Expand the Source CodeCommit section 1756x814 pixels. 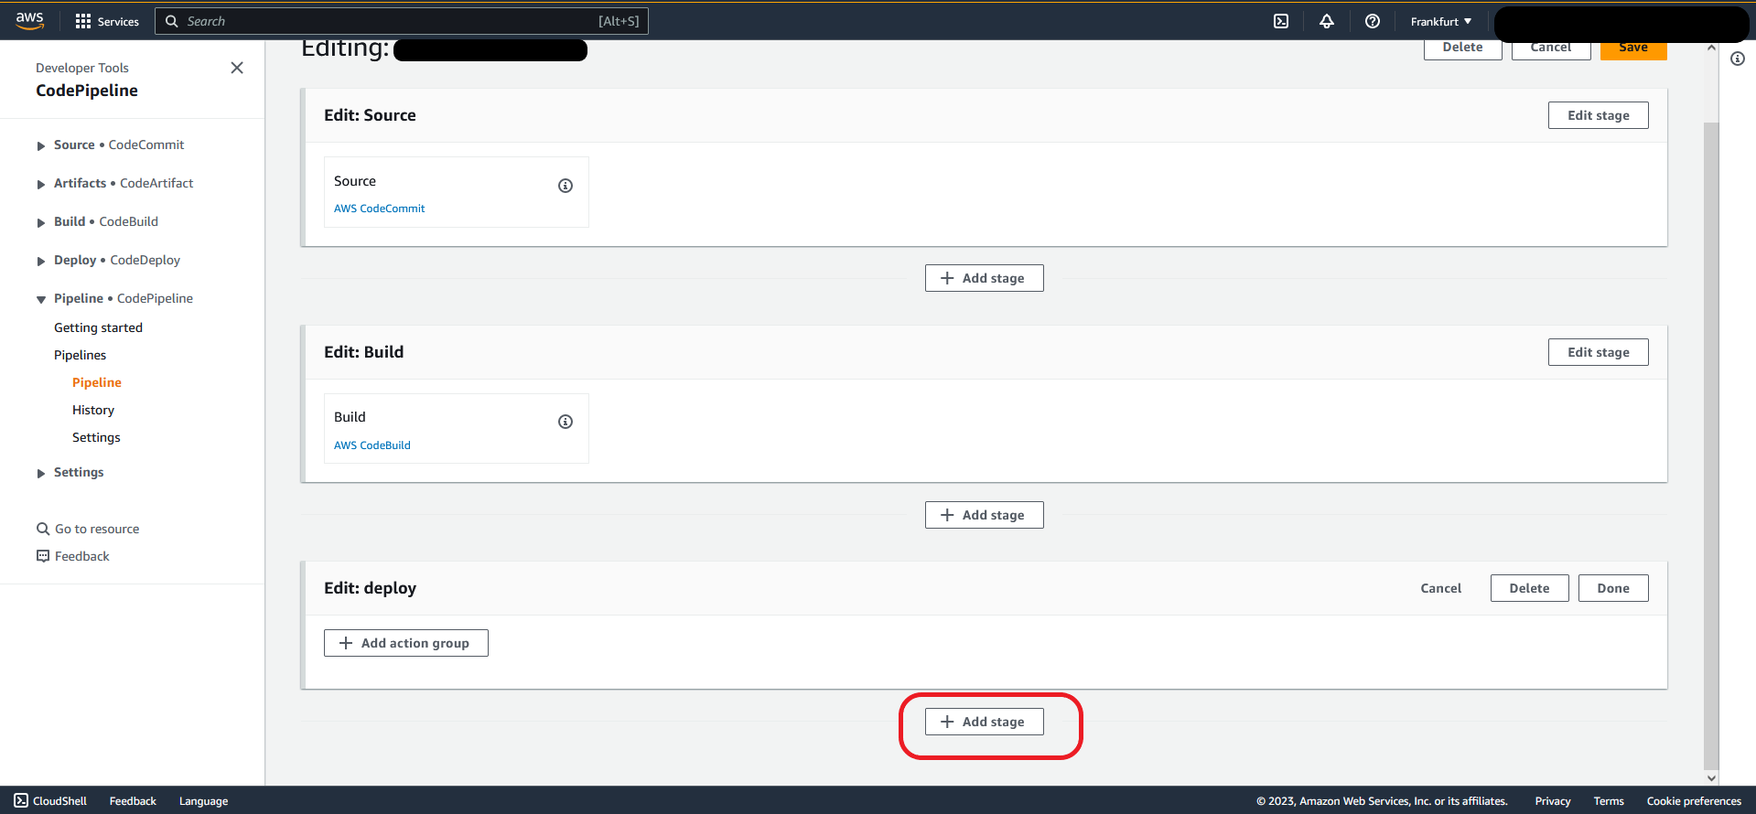pyautogui.click(x=41, y=145)
